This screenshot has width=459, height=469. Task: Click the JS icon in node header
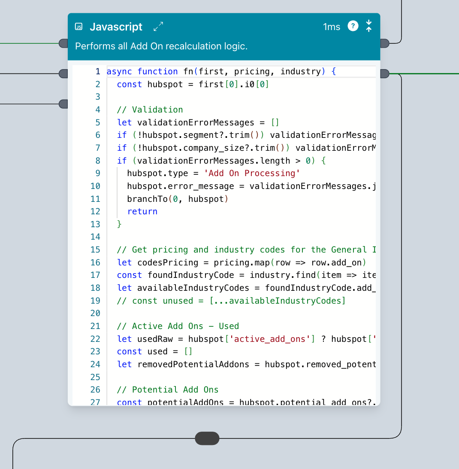79,27
